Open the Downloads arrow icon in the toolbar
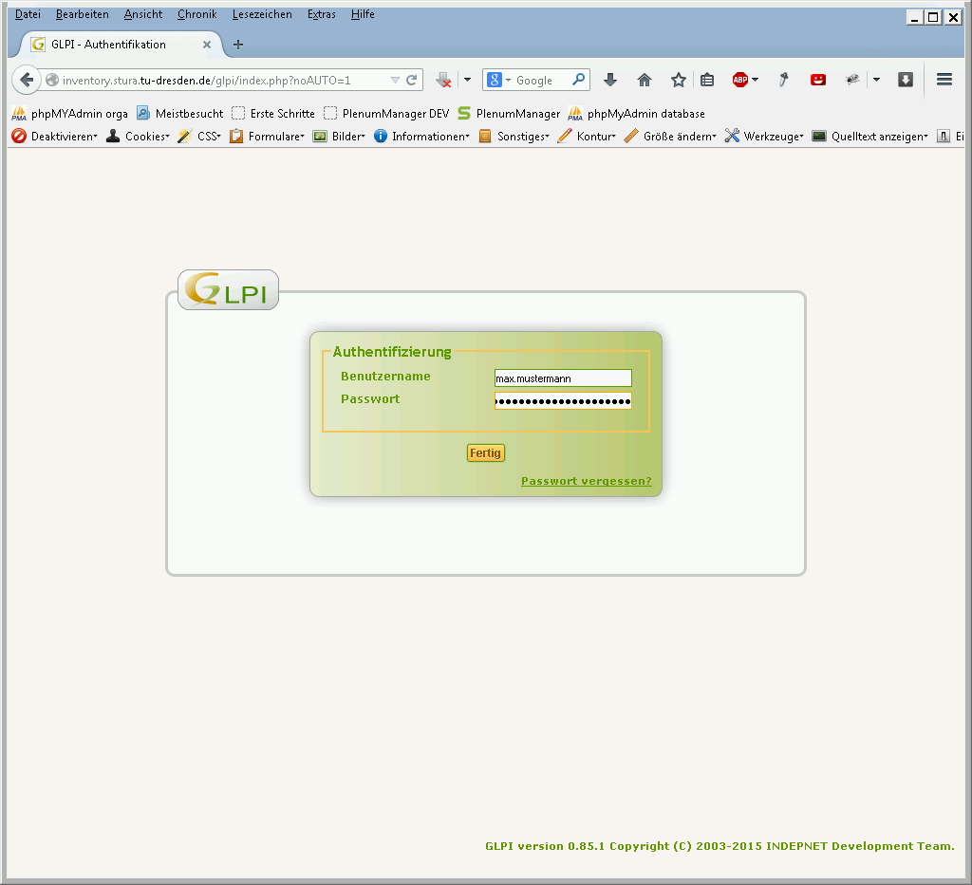Image resolution: width=972 pixels, height=885 pixels. pos(610,81)
